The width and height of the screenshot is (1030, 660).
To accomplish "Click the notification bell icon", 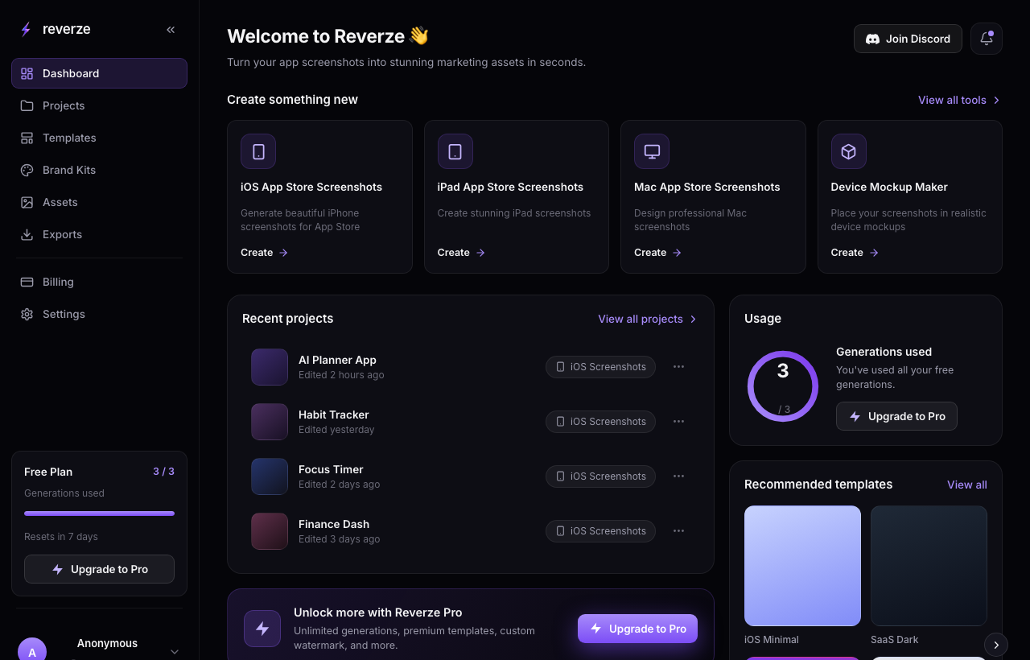I will point(987,39).
